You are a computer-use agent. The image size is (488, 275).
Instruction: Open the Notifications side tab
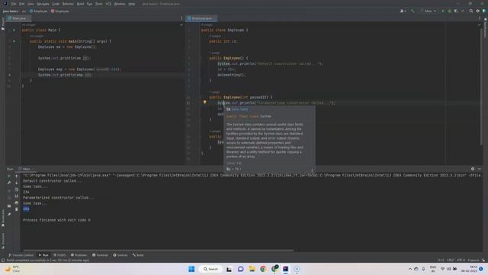point(485,27)
